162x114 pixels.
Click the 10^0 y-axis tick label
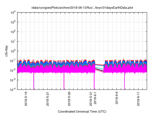click(x=13, y=51)
